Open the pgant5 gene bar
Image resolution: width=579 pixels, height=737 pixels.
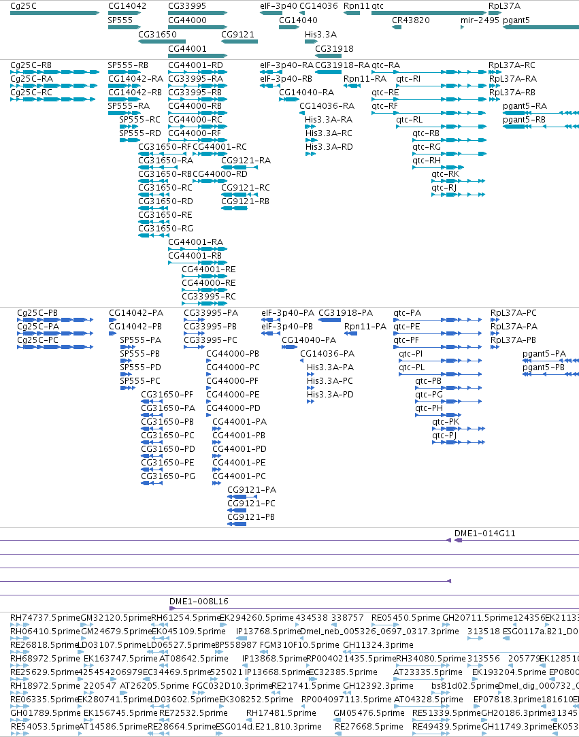click(541, 27)
